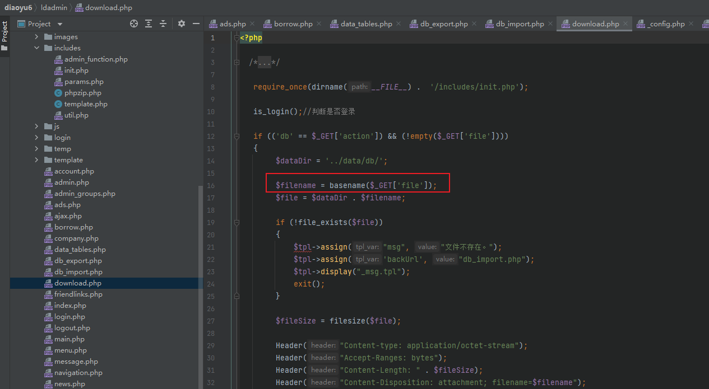Screen dimensions: 709x389
Task: Close the download.php editor tab
Action: coord(625,24)
